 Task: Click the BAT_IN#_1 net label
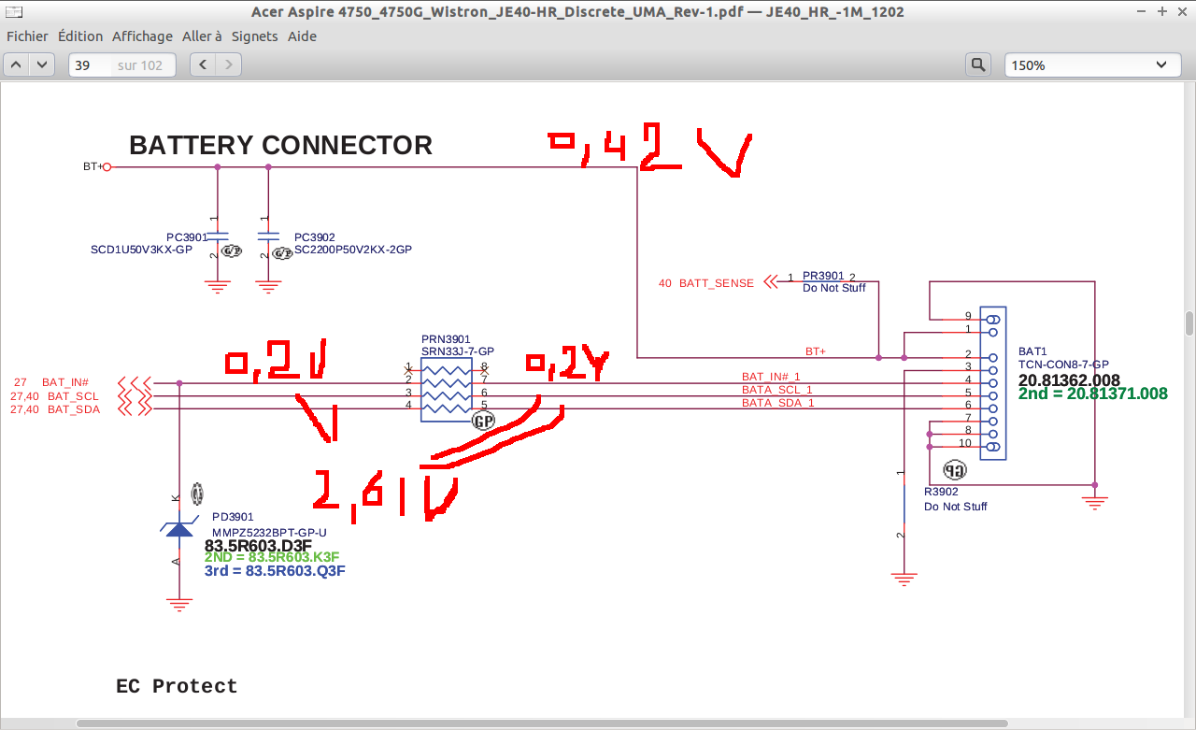point(771,377)
